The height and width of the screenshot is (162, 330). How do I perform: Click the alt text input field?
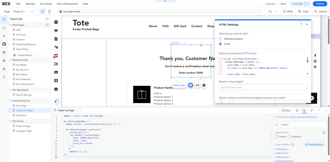pos(263,87)
